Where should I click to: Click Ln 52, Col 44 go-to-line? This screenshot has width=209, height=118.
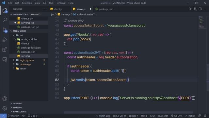120,116
